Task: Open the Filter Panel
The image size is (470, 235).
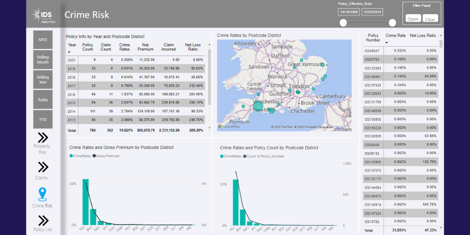Action: click(413, 19)
